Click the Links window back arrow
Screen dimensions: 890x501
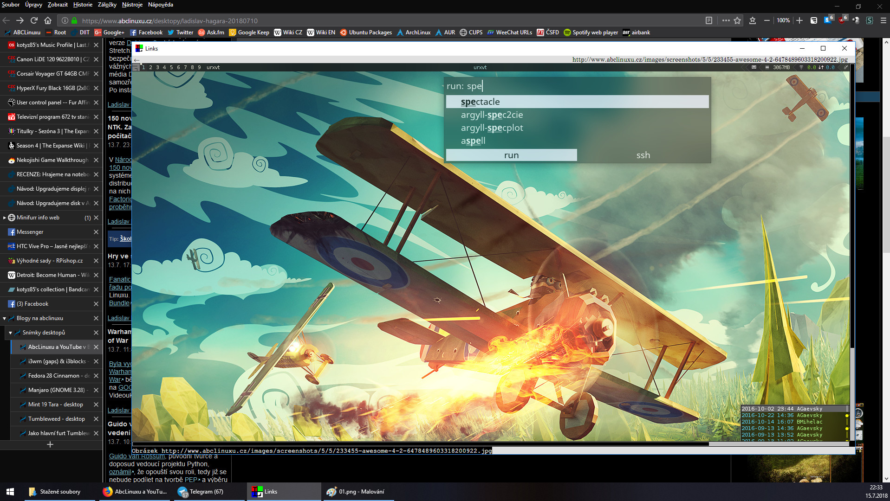pyautogui.click(x=136, y=61)
